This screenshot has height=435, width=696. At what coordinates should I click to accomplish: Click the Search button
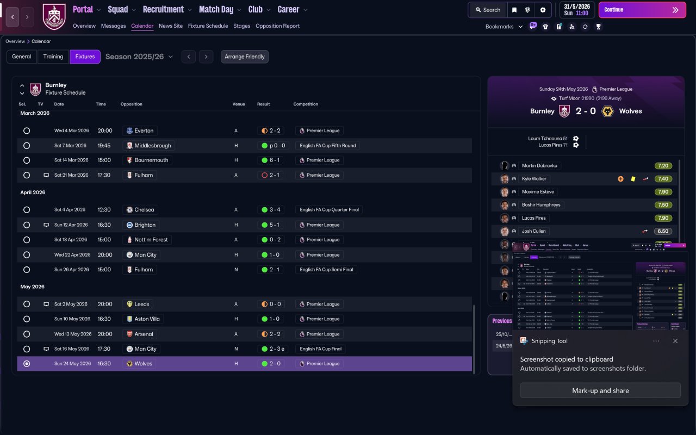coord(487,10)
